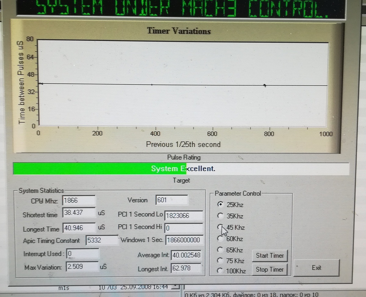This screenshot has width=366, height=297.
Task: Click the Shortest time field 38.437
Action: tap(79, 213)
